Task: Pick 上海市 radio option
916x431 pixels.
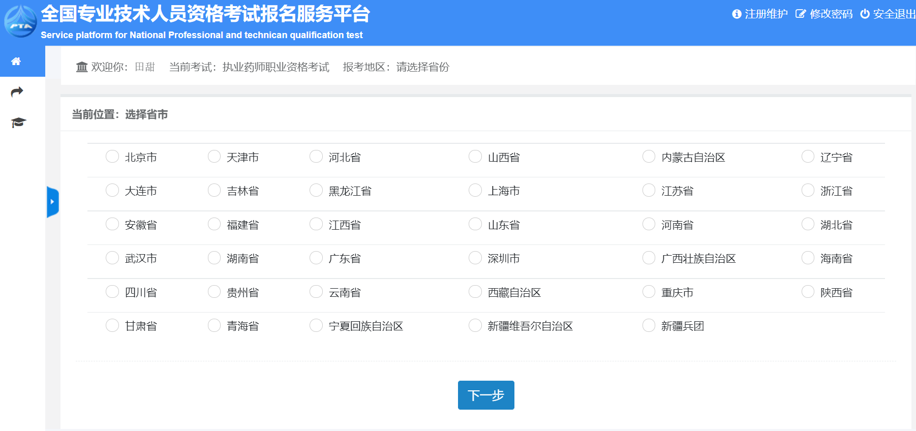Action: click(x=475, y=190)
